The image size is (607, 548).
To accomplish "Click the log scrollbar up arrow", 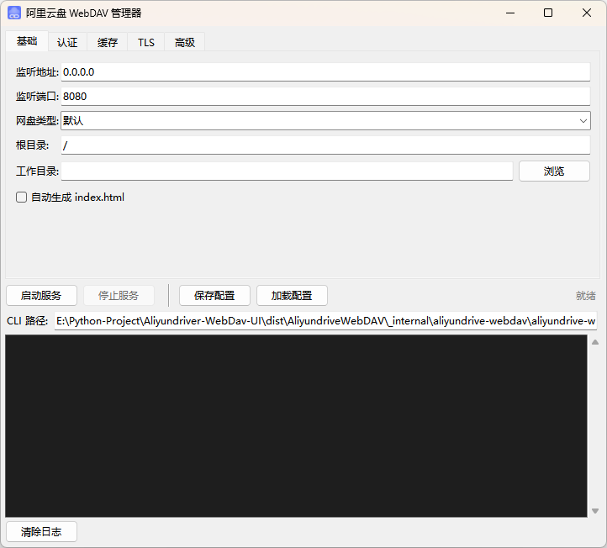I will [595, 342].
